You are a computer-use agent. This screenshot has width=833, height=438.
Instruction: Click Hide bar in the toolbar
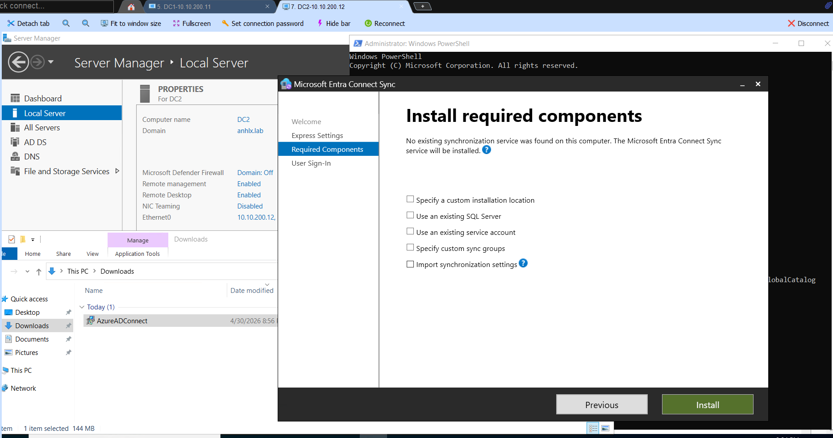point(333,23)
